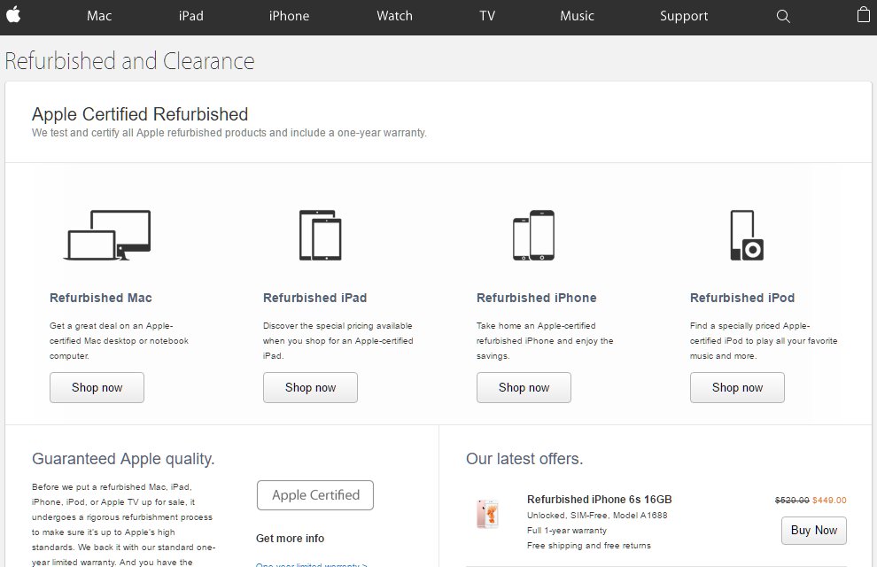The image size is (877, 567).
Task: Click Shop now under Refurbished Mac
Action: click(97, 387)
